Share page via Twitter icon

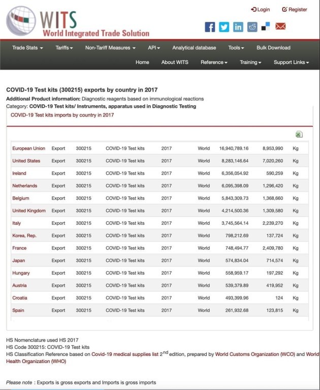tap(224, 27)
